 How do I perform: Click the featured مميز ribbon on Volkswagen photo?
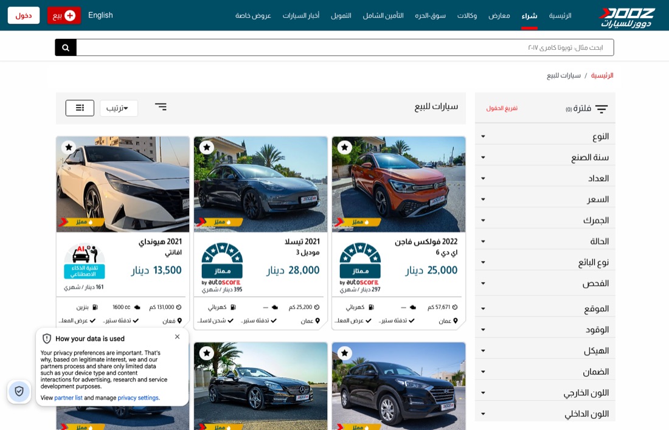click(358, 222)
